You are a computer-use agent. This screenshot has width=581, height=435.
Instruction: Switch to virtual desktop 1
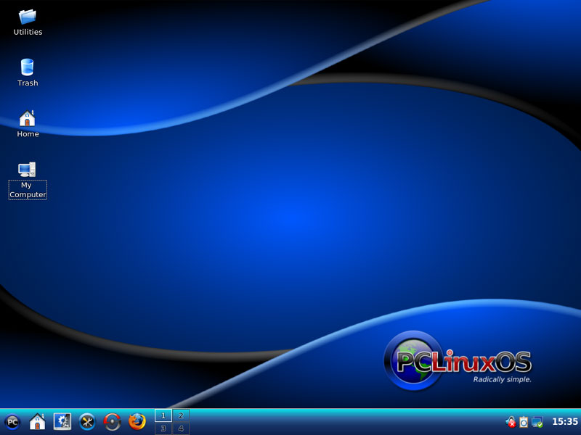coord(163,415)
